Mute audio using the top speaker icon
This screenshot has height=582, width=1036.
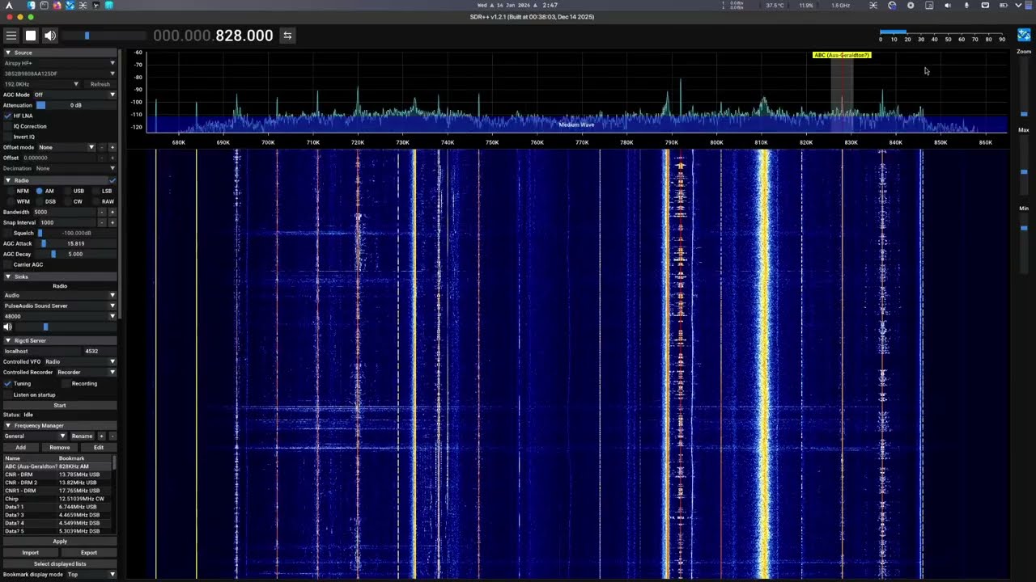click(50, 36)
